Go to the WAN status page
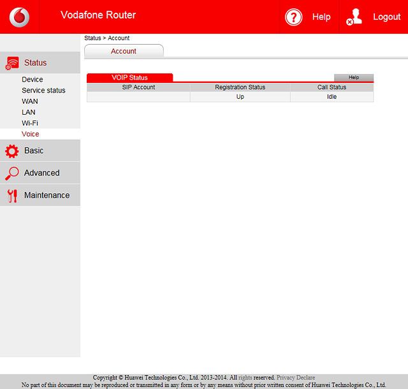Viewport: 408px width, 389px height. pyautogui.click(x=30, y=101)
